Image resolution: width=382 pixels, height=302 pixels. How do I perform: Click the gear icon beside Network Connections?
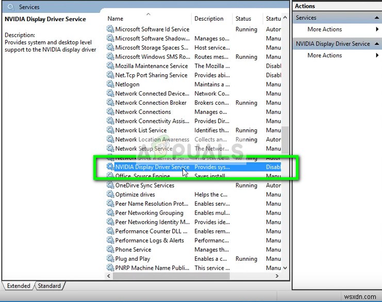tap(110, 111)
